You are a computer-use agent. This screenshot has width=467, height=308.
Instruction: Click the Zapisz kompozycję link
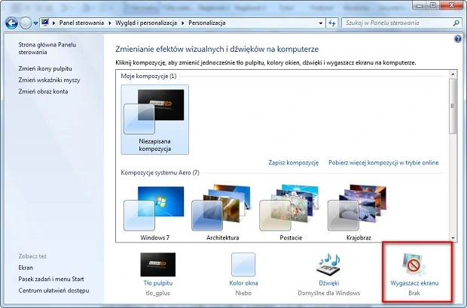tap(293, 162)
